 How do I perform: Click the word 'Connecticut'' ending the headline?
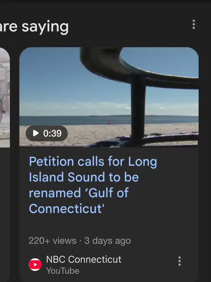tap(66, 208)
